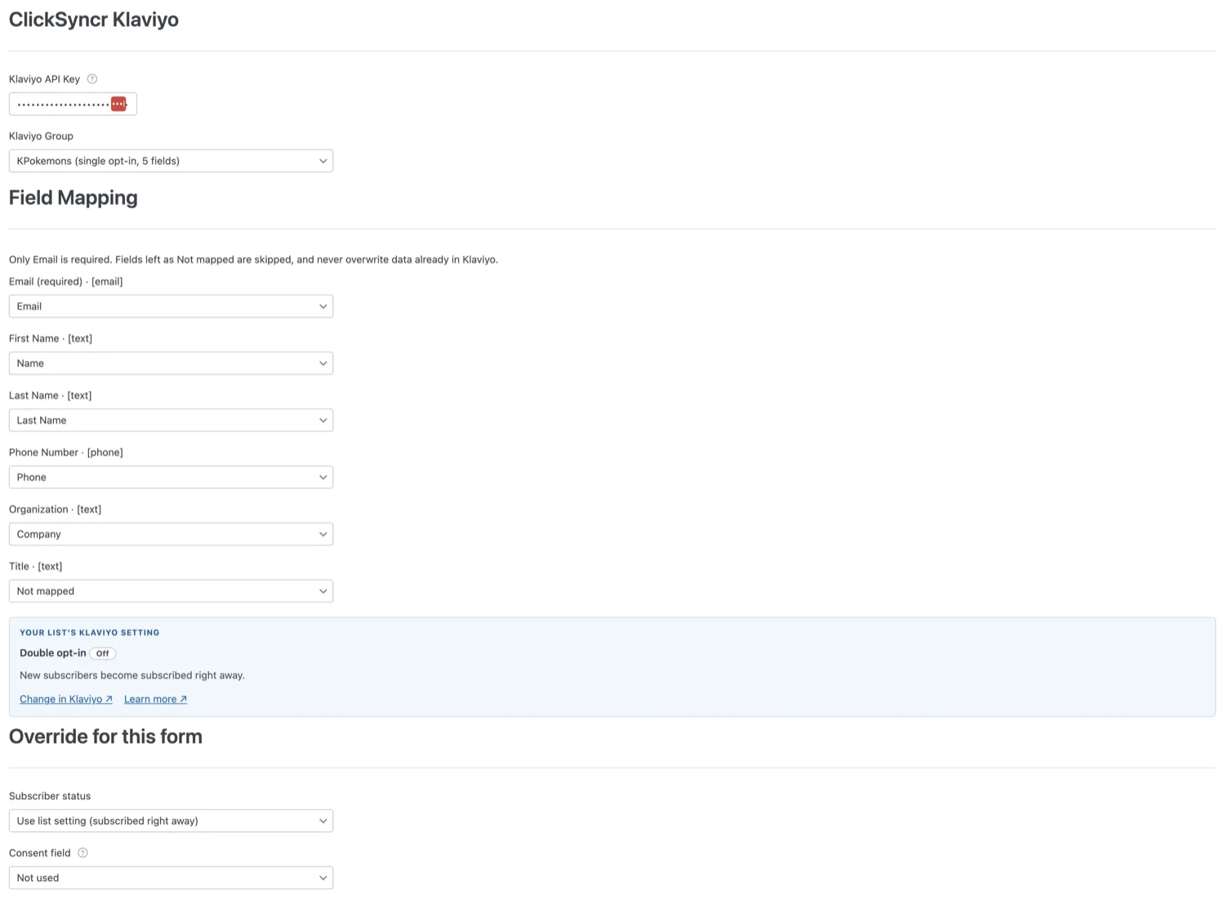Click the Only Email is required note
Screen dimensions: 1225x898
tap(253, 260)
